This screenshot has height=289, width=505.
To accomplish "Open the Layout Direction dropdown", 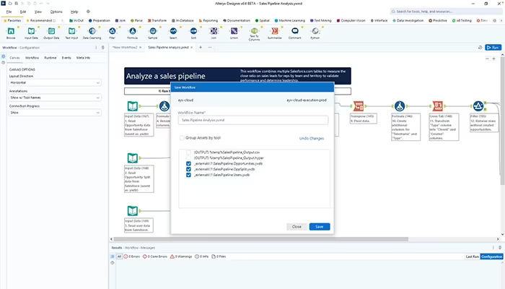I will [x=55, y=82].
